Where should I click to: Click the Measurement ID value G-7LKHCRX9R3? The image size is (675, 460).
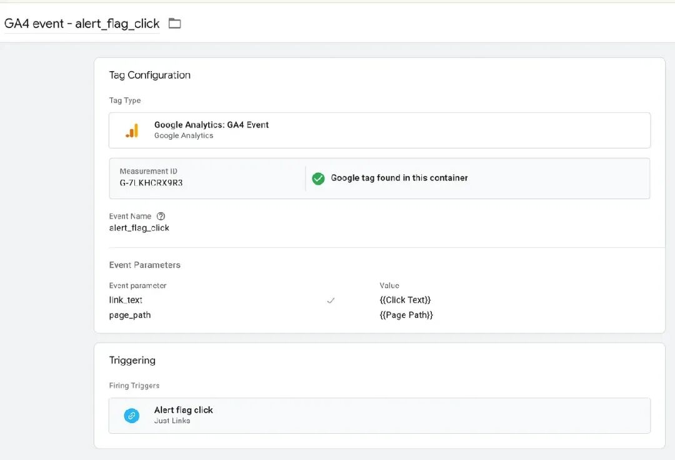pyautogui.click(x=151, y=183)
